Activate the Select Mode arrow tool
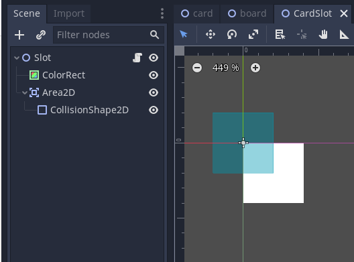The width and height of the screenshot is (354, 262). pos(184,35)
